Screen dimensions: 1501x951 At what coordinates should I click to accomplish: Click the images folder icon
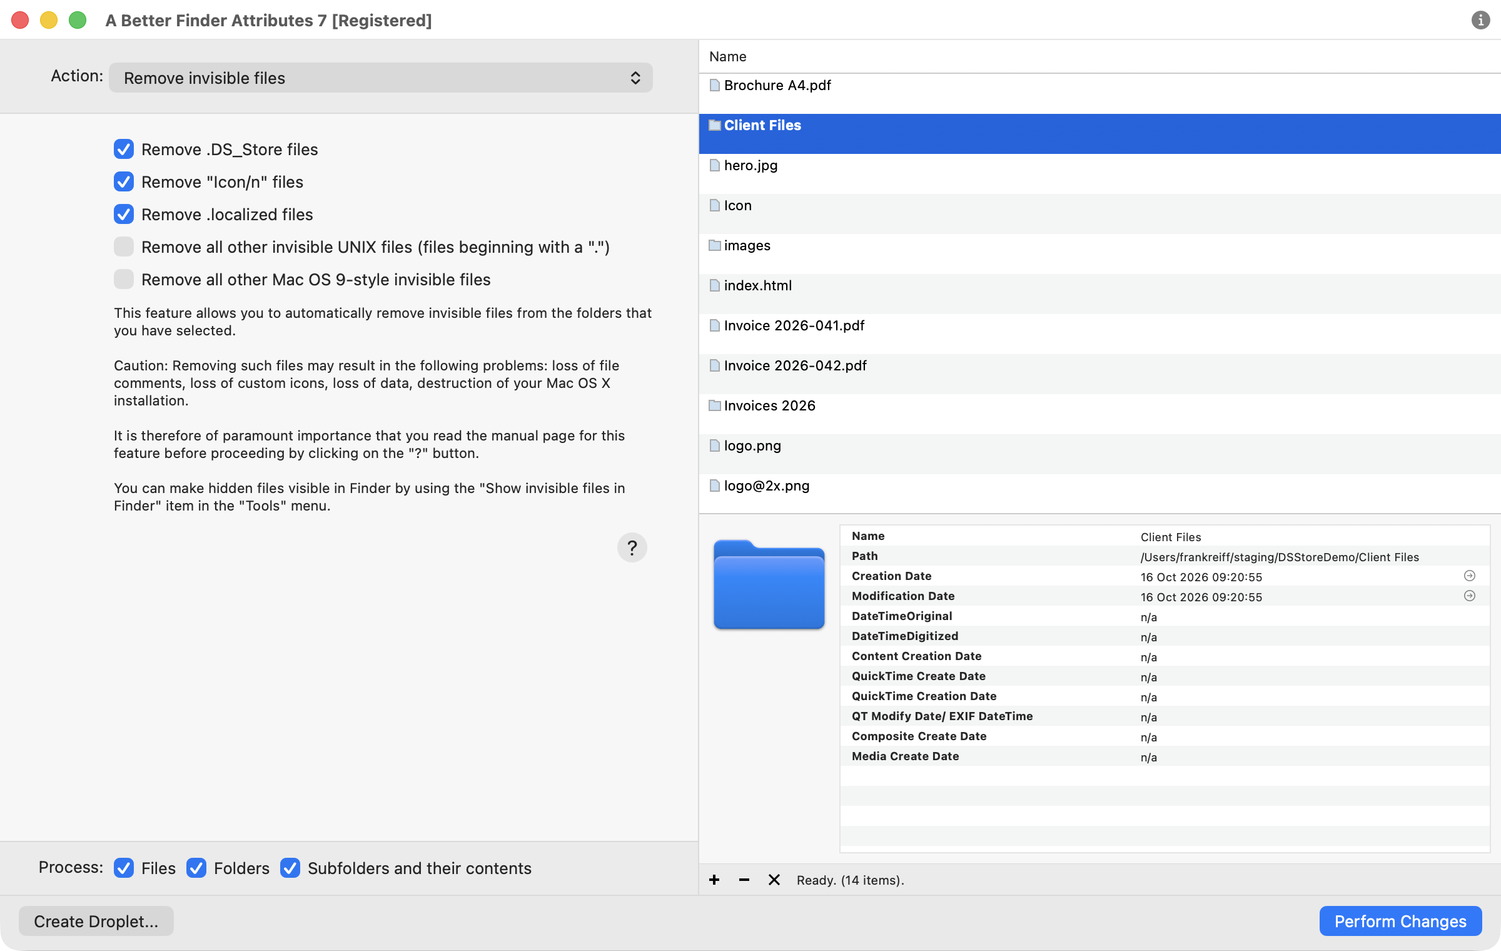715,245
